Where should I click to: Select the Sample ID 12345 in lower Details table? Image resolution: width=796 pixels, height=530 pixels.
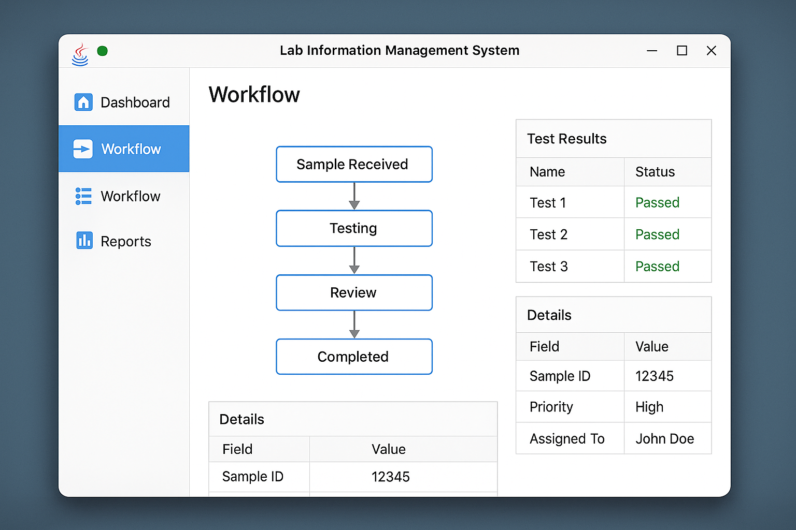pos(391,476)
